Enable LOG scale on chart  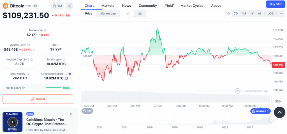coord(270,13)
